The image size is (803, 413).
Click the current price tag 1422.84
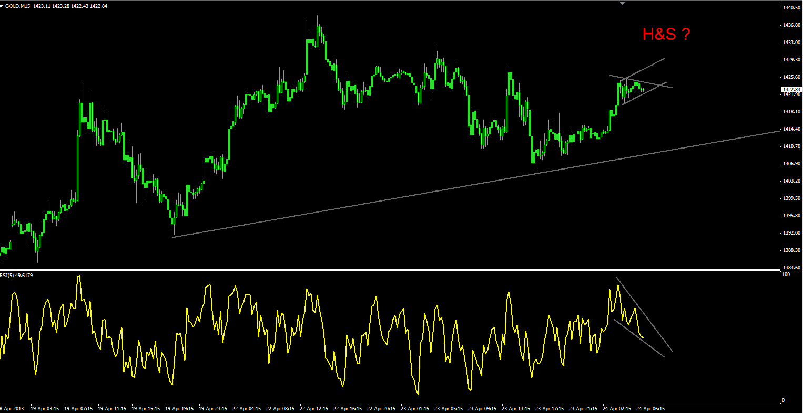[x=791, y=90]
